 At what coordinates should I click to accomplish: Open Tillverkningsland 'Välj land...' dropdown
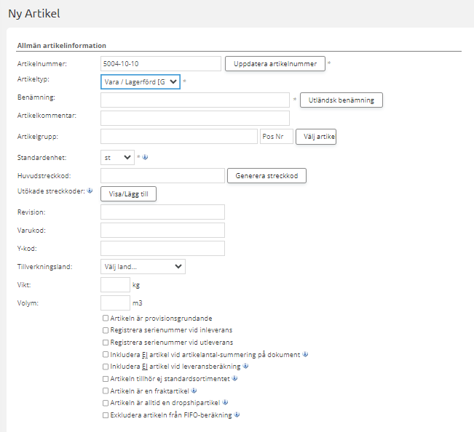tap(143, 267)
